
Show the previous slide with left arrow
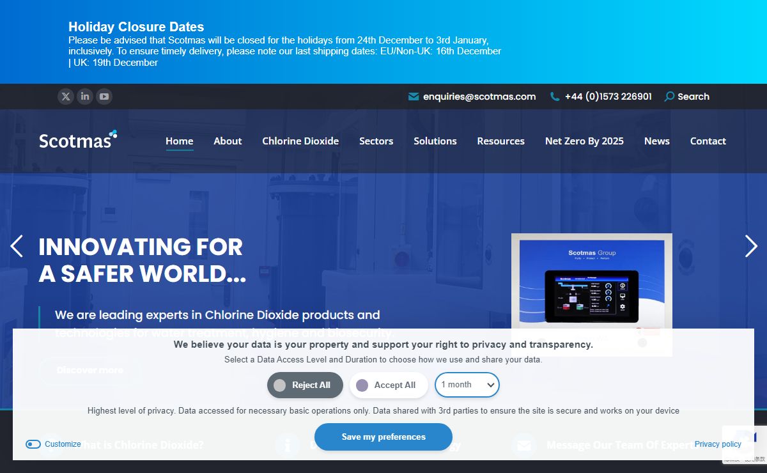17,246
